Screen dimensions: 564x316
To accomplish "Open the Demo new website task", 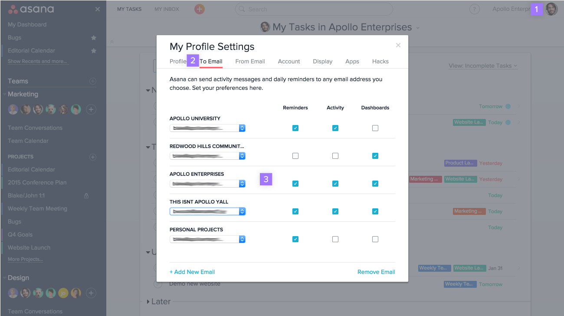I will (195, 284).
